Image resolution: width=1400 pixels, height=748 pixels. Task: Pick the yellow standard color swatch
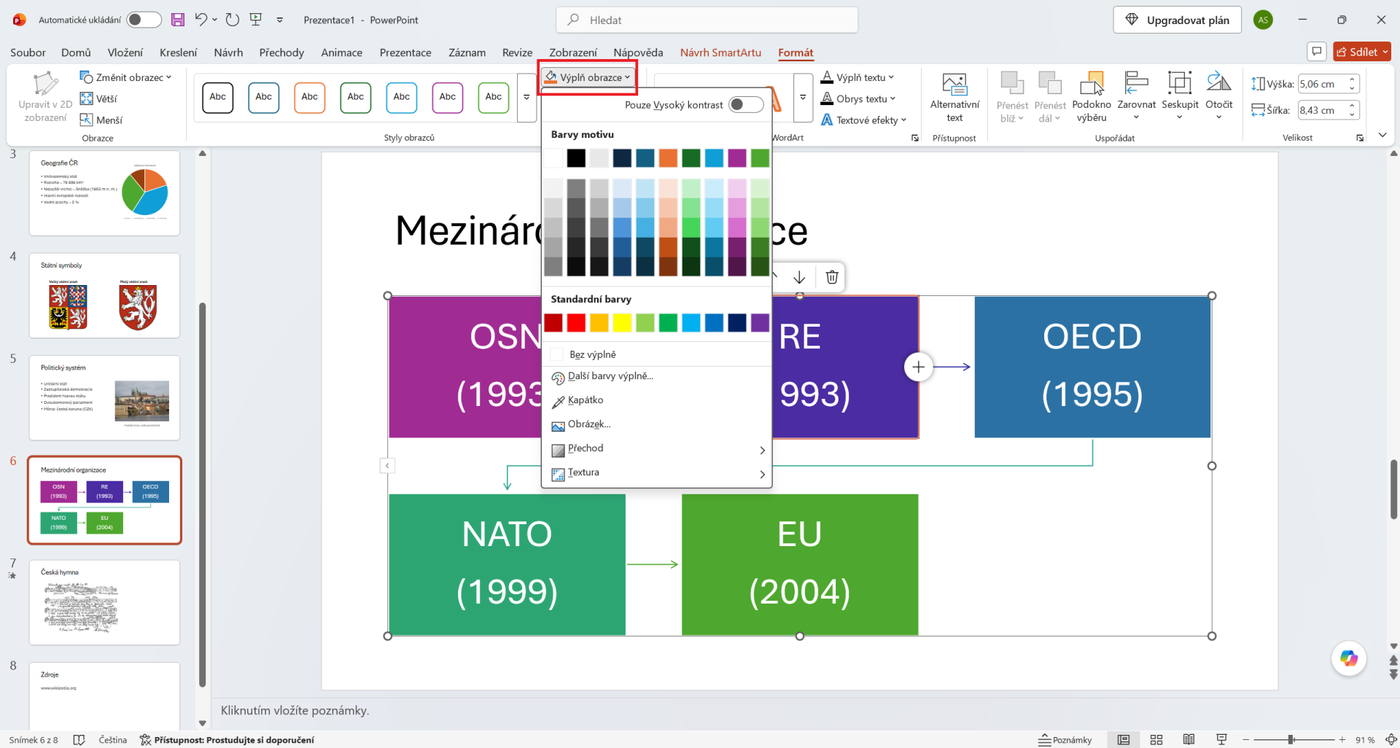622,322
